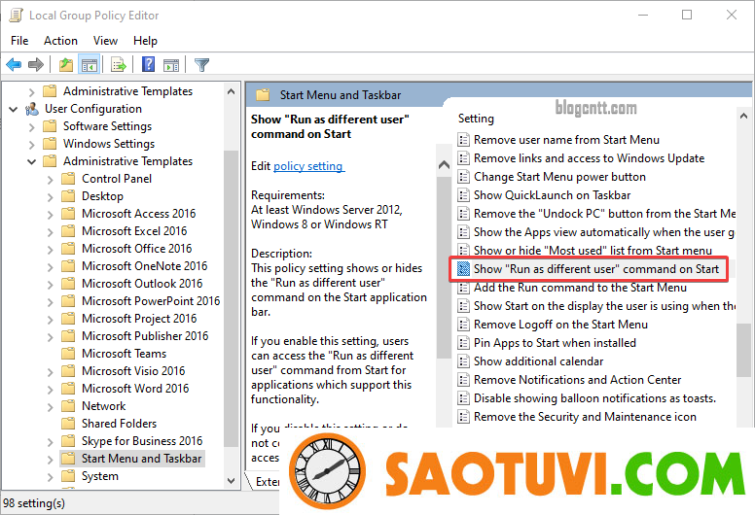This screenshot has width=755, height=515.
Task: Select Microsoft Visio 2016 in the tree
Action: [x=133, y=371]
